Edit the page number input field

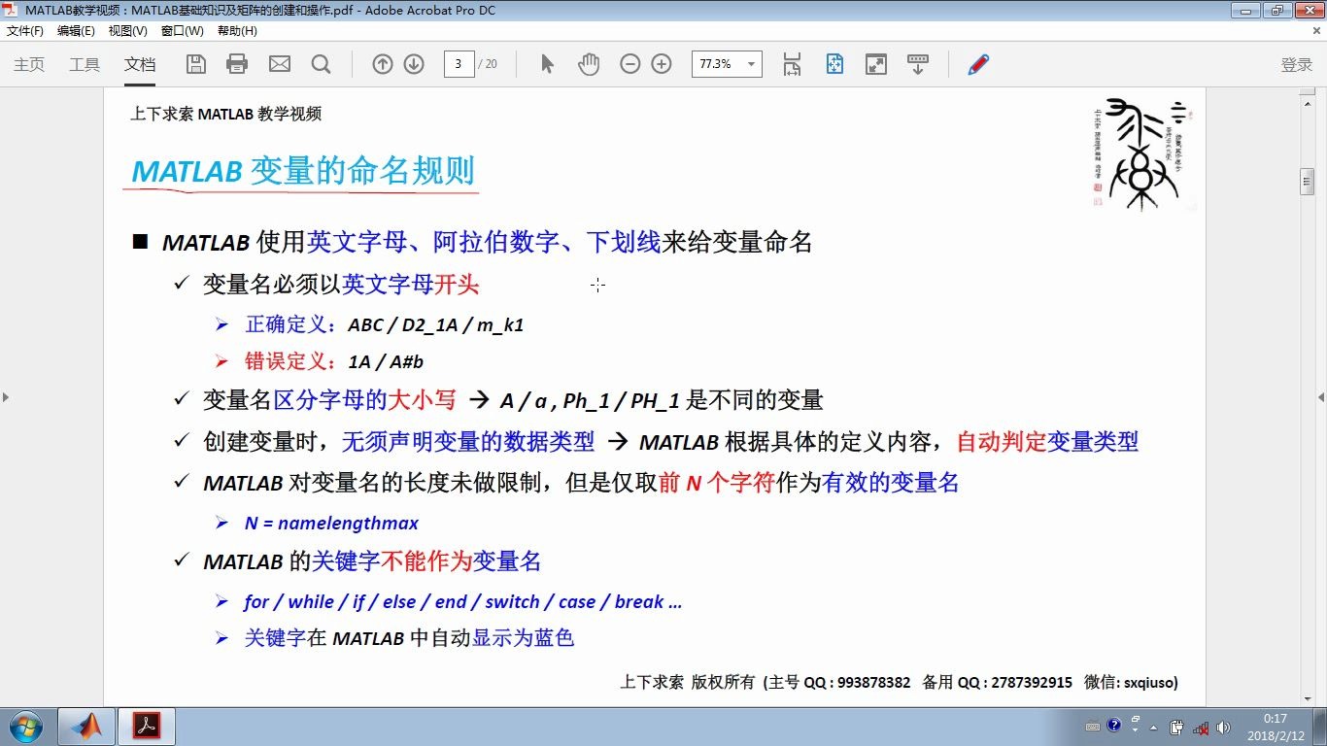[x=458, y=63]
